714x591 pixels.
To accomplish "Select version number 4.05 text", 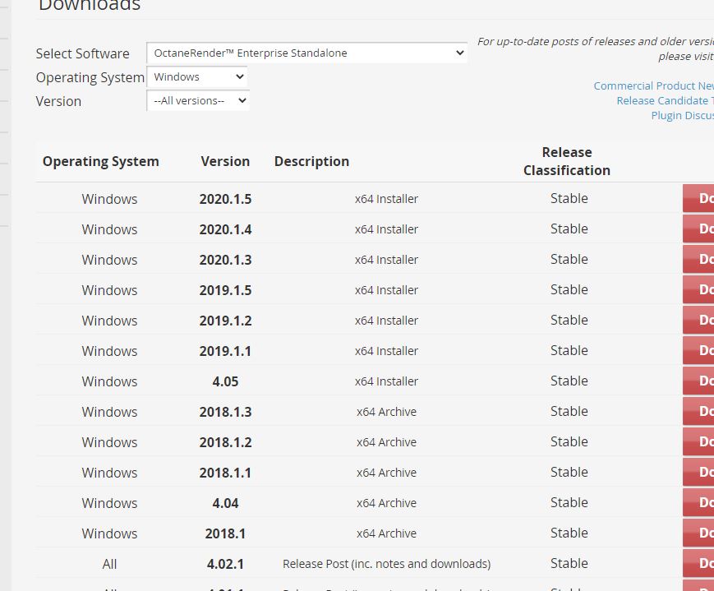I will point(225,381).
